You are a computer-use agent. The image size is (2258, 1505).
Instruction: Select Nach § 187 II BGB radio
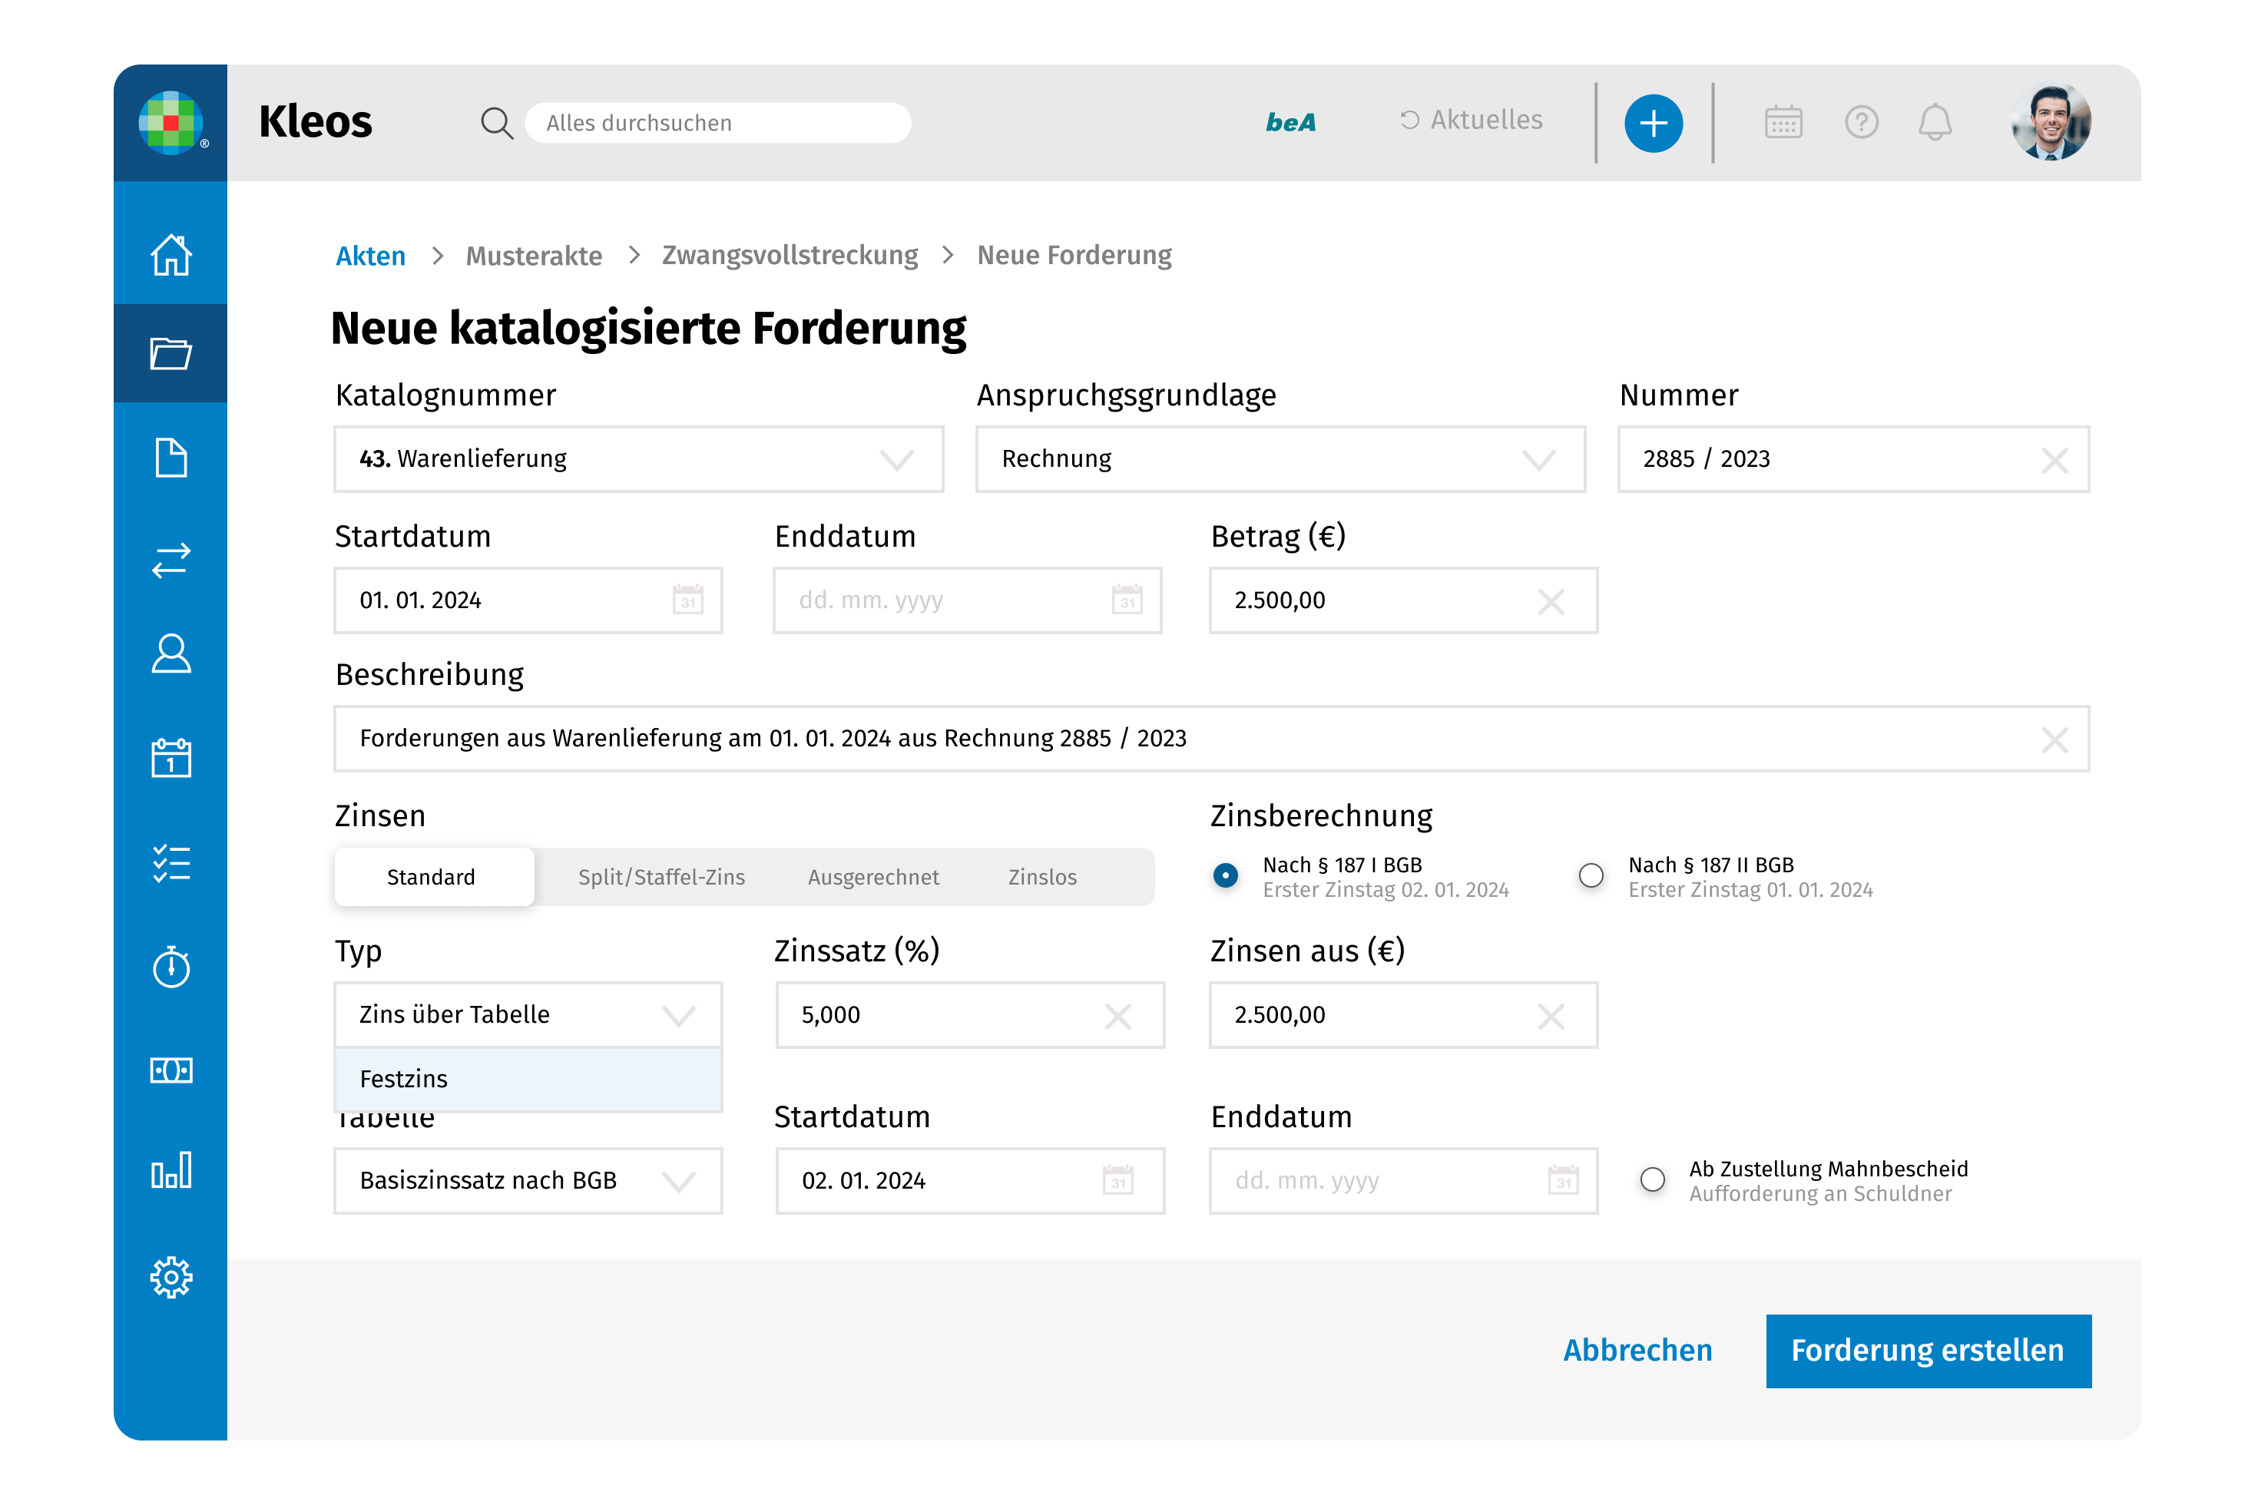click(x=1591, y=875)
